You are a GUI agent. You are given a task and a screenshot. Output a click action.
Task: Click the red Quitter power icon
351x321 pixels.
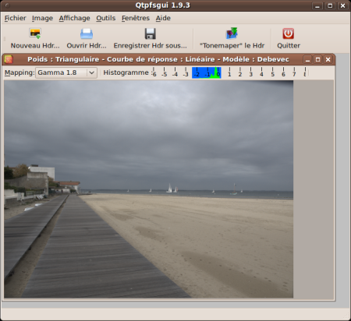pos(289,34)
